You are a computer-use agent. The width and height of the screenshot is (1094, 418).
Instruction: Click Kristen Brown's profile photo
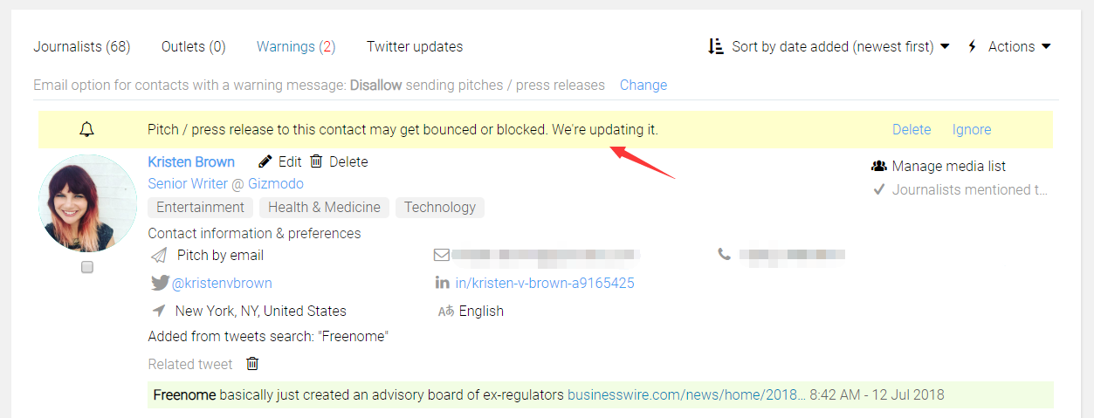click(x=87, y=203)
